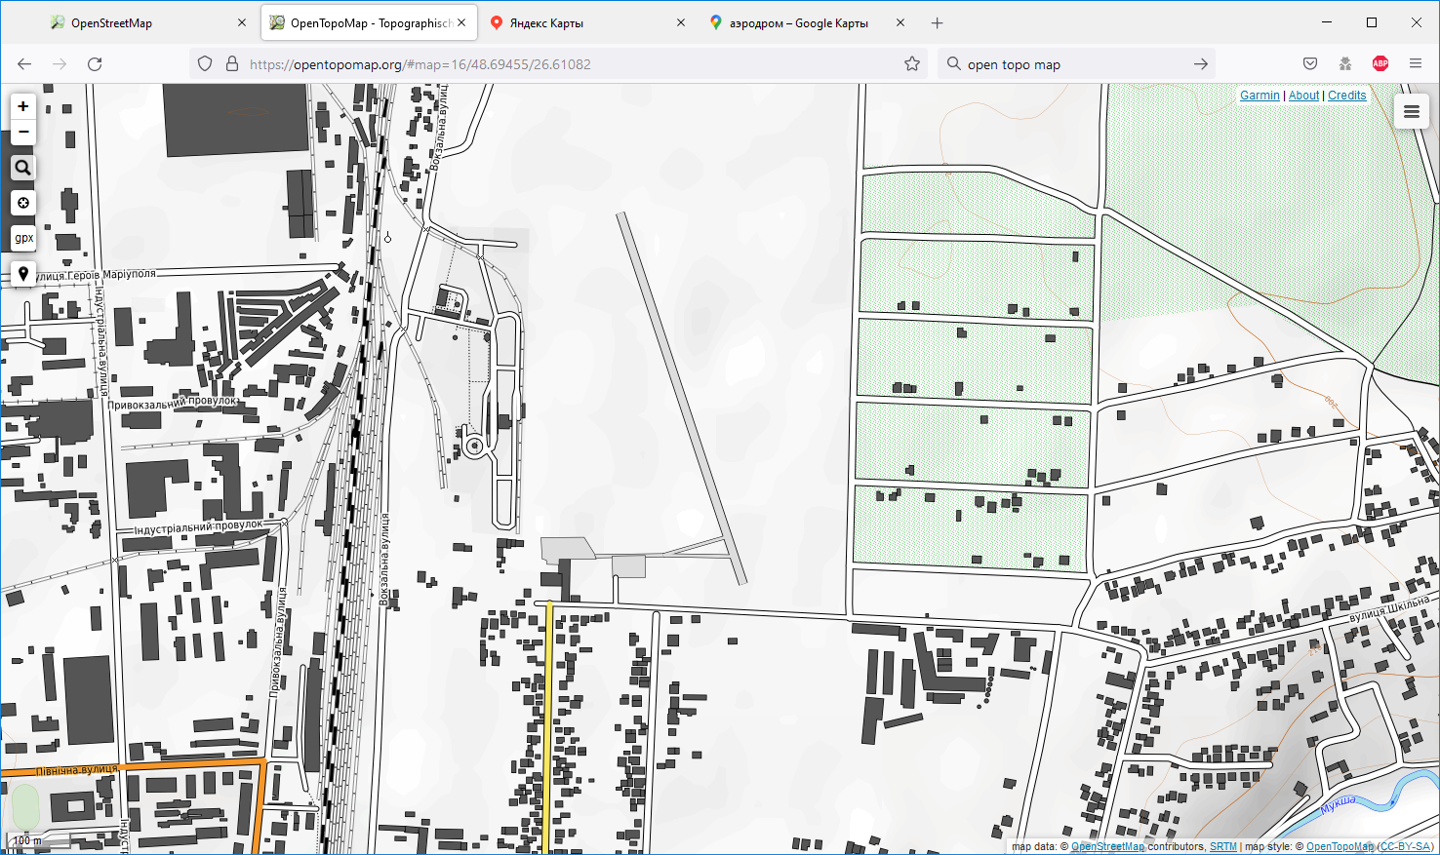Open the Firefox application menu

point(1416,64)
